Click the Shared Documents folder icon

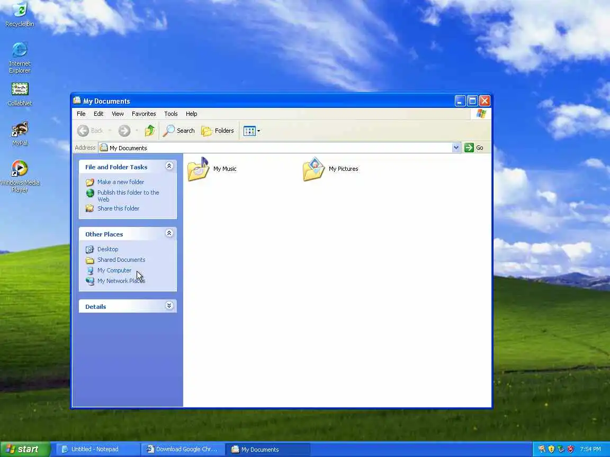click(x=90, y=260)
